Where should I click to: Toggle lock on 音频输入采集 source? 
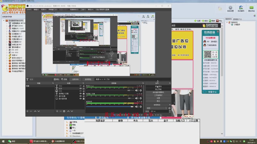(x=84, y=93)
